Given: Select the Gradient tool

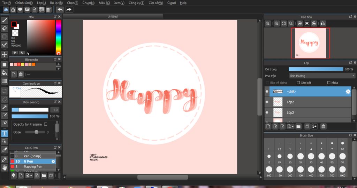Looking at the screenshot, I should (x=4, y=81).
